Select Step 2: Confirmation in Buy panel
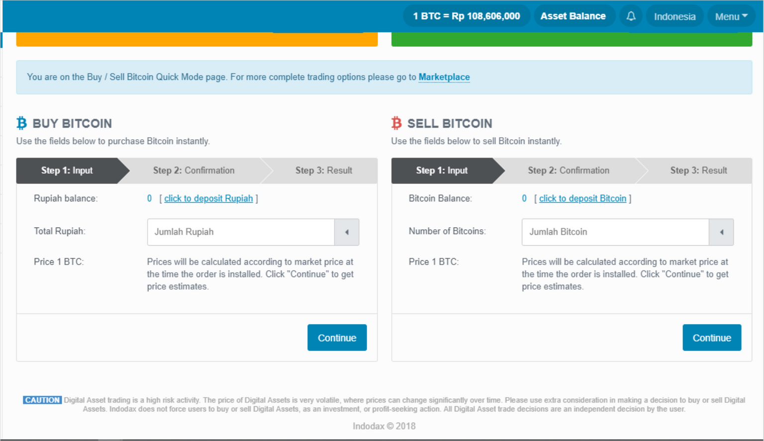This screenshot has height=441, width=764. pyautogui.click(x=193, y=171)
